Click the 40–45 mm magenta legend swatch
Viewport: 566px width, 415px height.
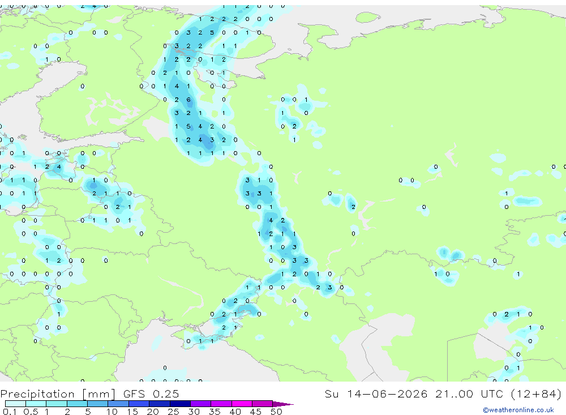[242, 404]
